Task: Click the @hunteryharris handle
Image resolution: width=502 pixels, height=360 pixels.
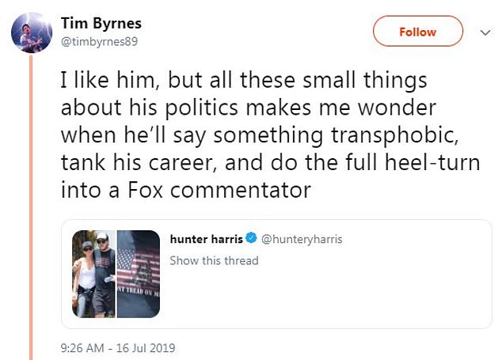Action: pos(302,239)
